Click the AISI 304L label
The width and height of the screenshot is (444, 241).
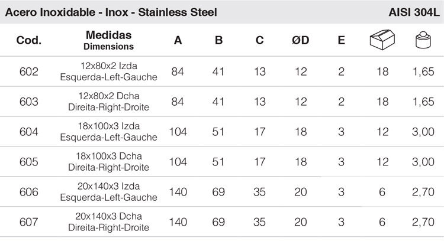click(x=414, y=12)
